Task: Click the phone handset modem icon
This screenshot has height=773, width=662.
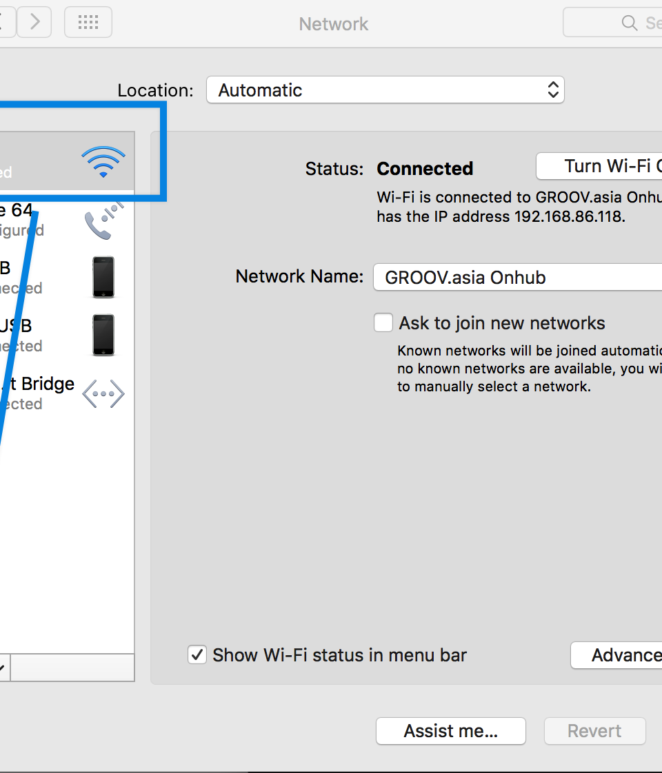Action: pyautogui.click(x=102, y=220)
